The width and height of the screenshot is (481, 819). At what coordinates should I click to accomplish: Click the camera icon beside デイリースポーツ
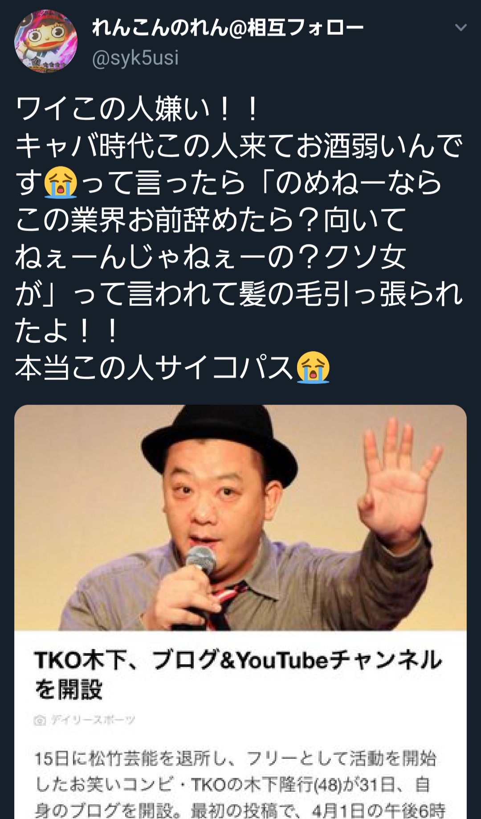point(40,720)
